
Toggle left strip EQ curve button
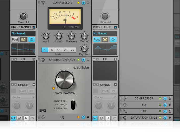(23, 39)
